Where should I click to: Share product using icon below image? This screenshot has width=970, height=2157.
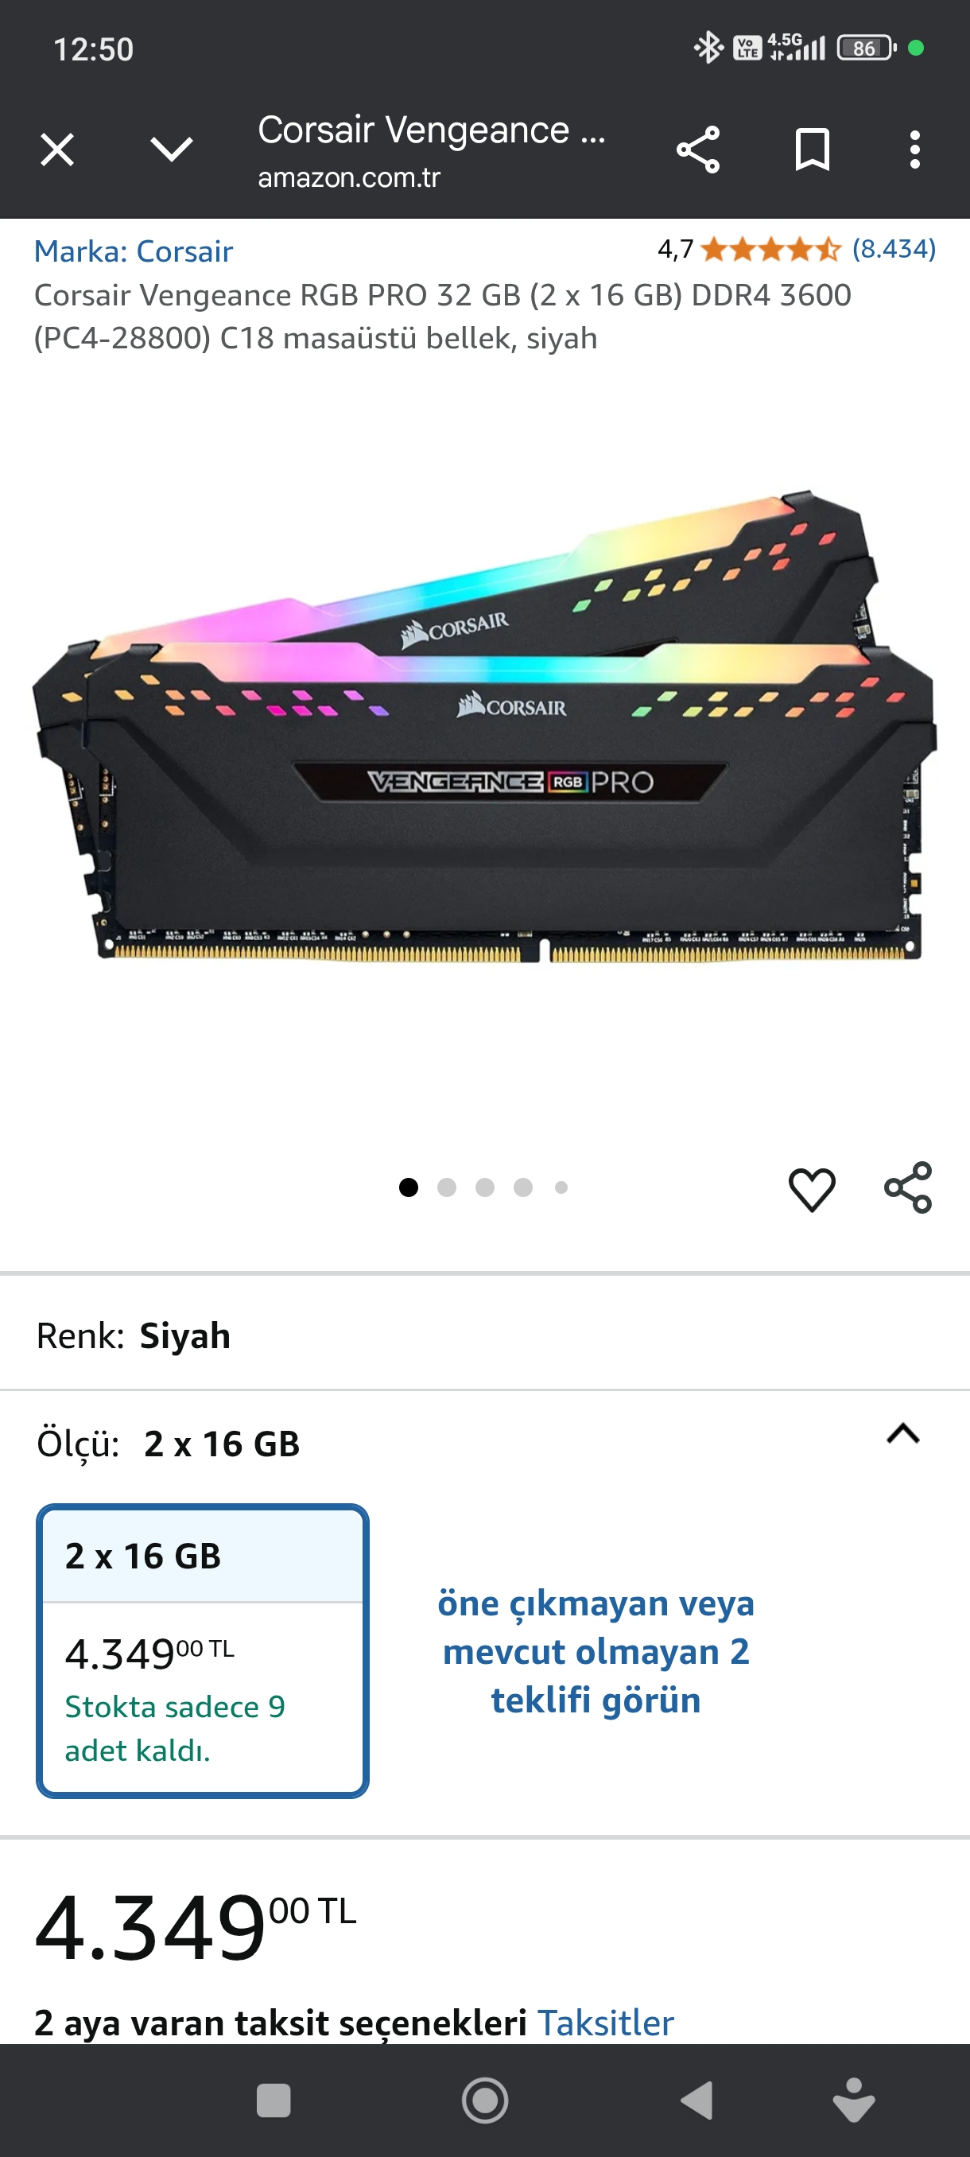click(908, 1187)
